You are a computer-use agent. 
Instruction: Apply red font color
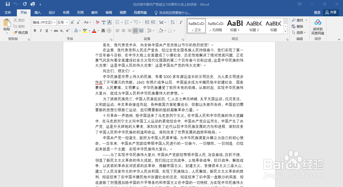[94, 31]
